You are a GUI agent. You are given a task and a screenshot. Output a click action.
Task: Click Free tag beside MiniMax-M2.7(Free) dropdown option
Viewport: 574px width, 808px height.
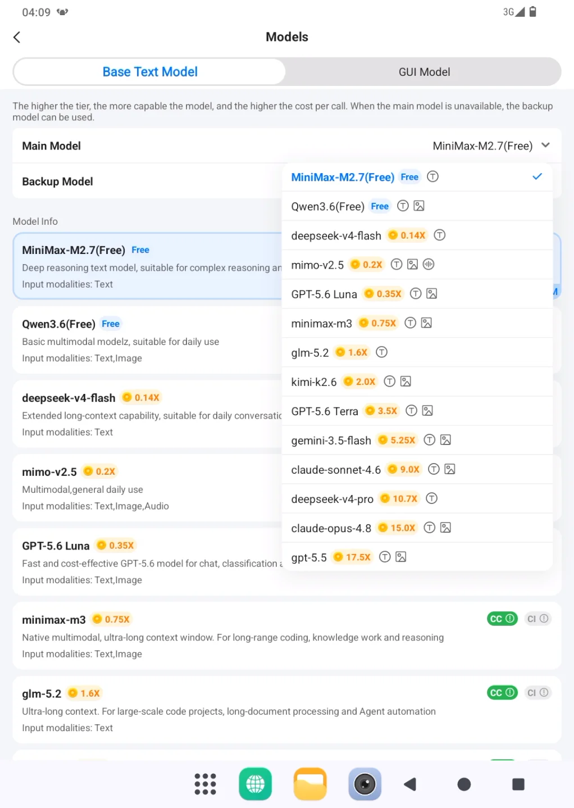coord(409,176)
